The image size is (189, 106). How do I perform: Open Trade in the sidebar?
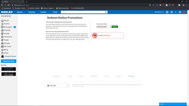5,40
